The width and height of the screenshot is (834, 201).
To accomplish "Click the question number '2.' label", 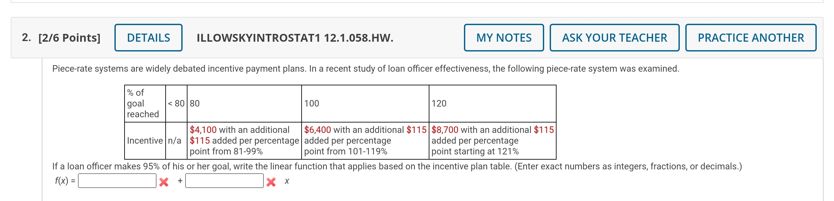I will 26,37.
